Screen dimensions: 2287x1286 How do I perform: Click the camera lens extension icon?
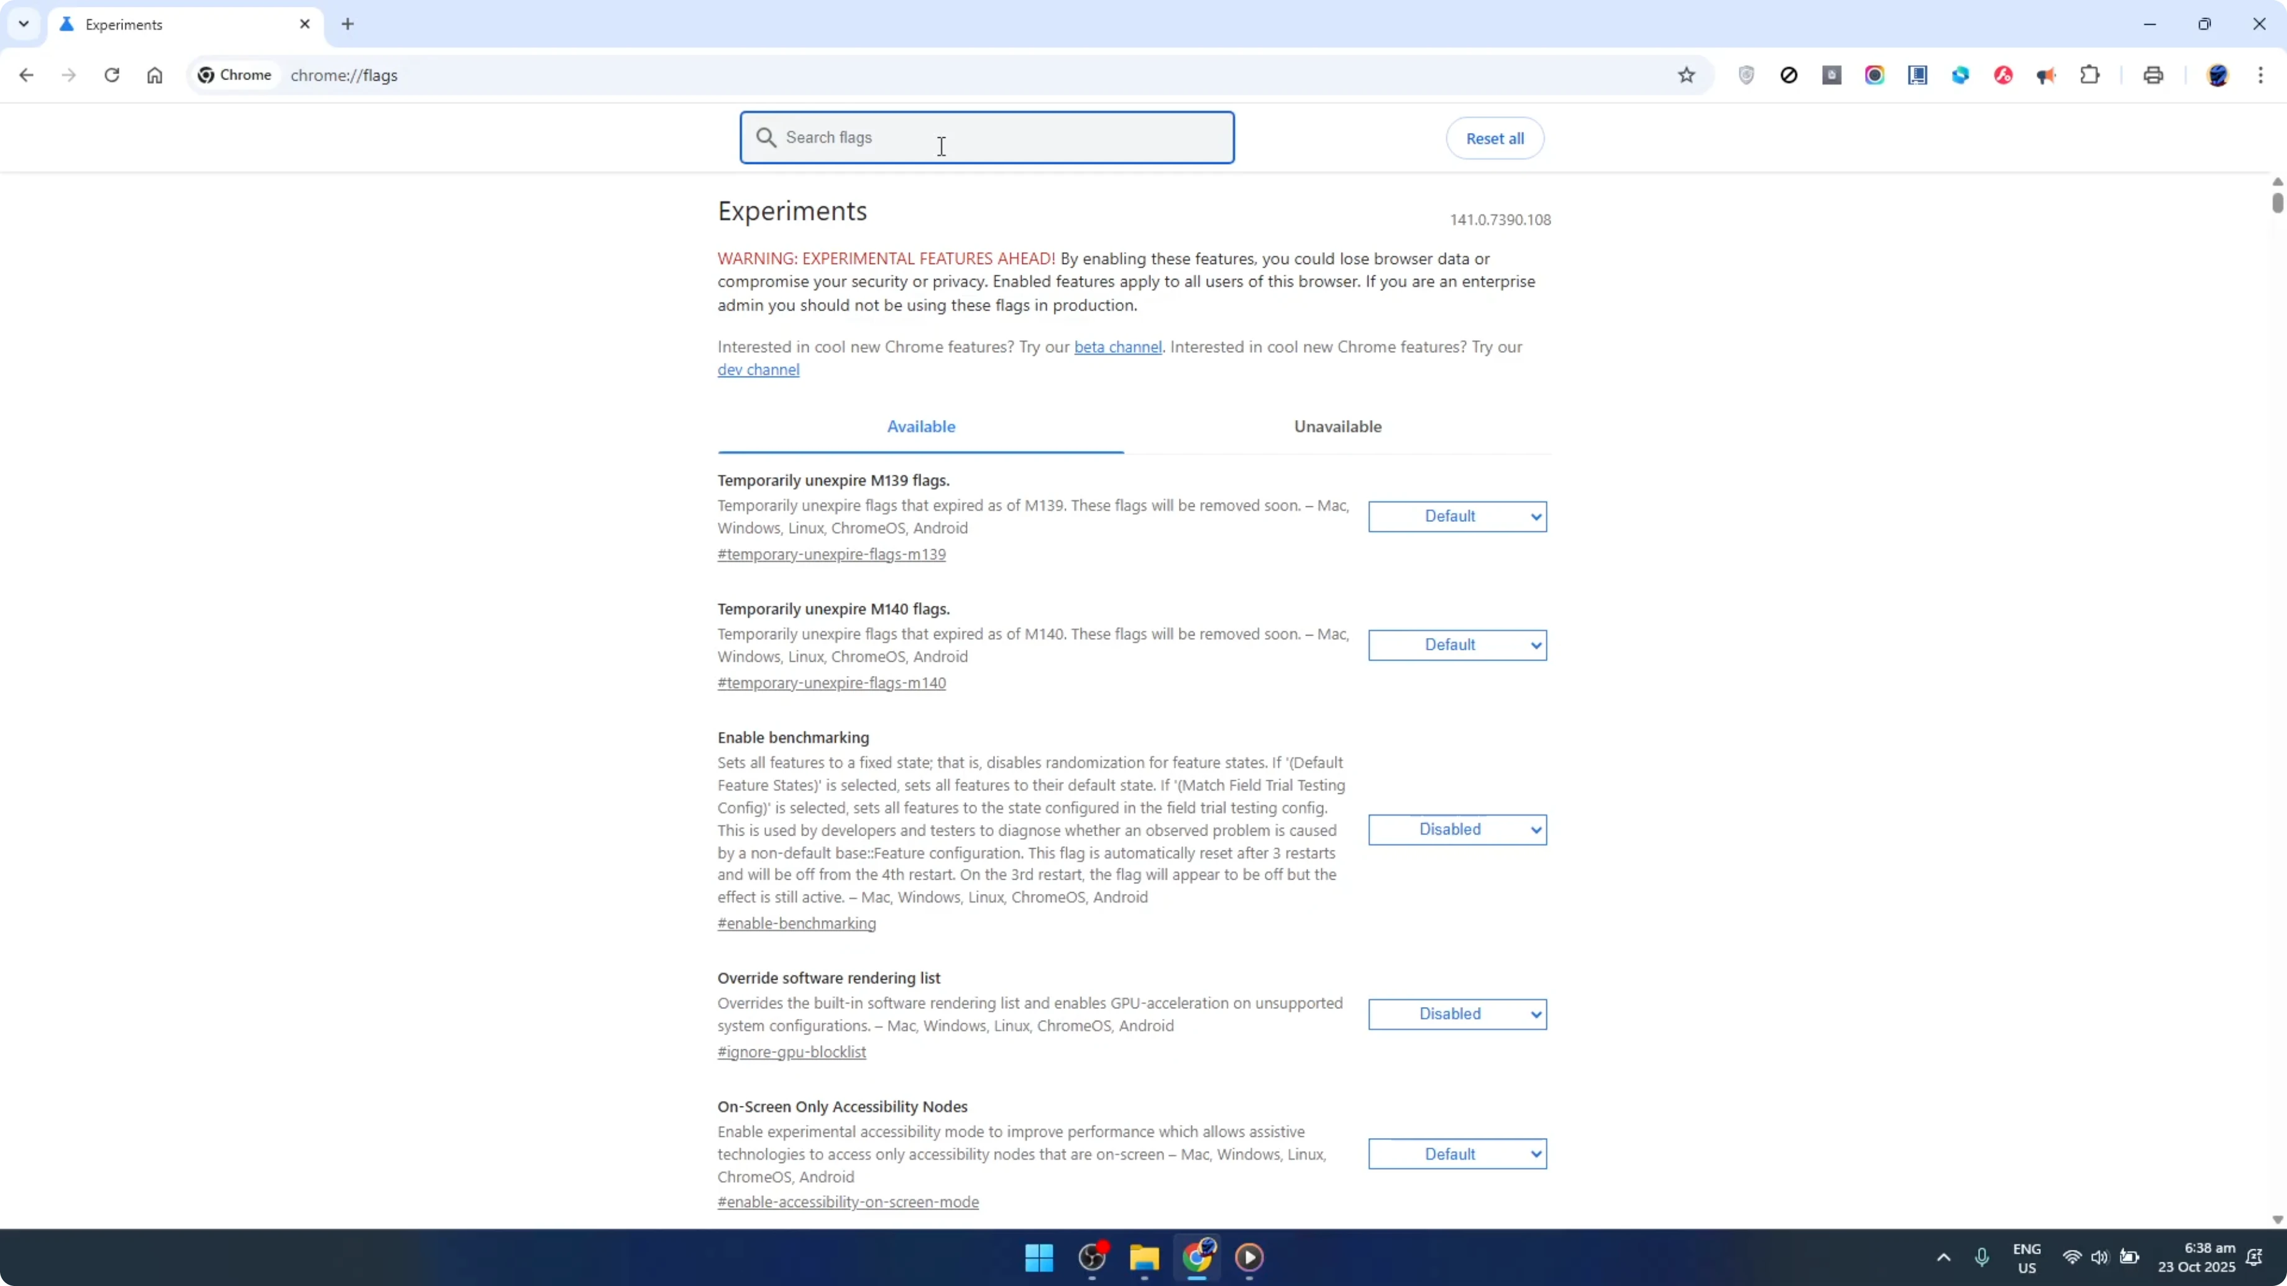(1874, 75)
